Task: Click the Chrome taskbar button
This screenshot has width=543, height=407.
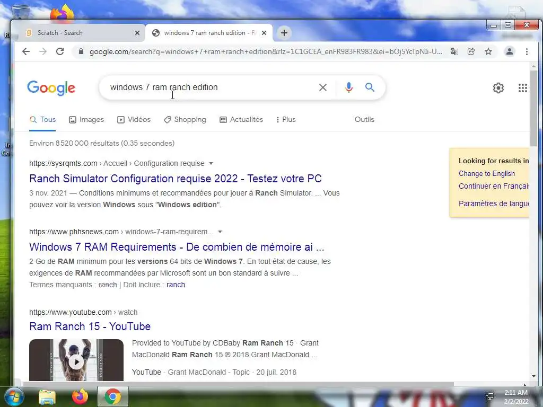Action: coord(113,396)
